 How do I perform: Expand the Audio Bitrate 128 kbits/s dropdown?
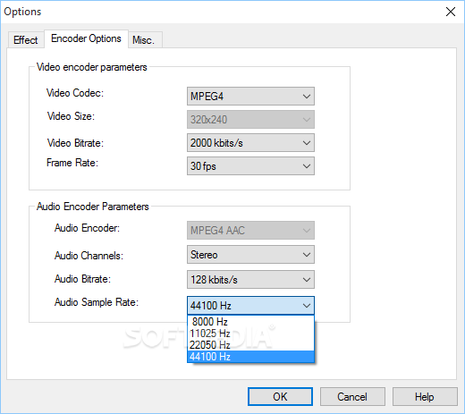(x=250, y=280)
